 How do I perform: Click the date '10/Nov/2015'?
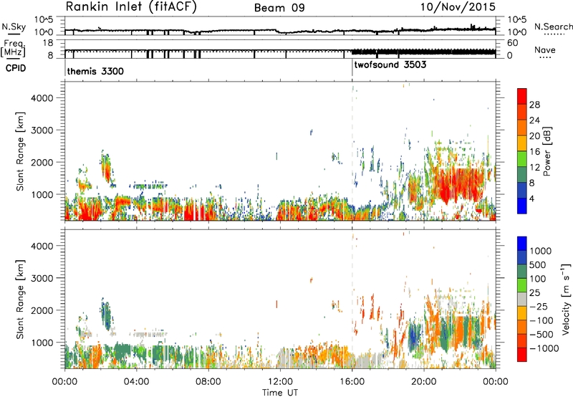coord(458,7)
